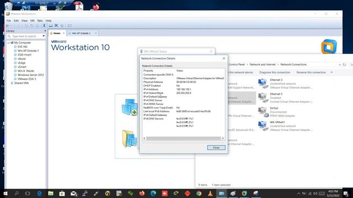Close the Home tab
The image size is (353, 198).
(x=64, y=33)
